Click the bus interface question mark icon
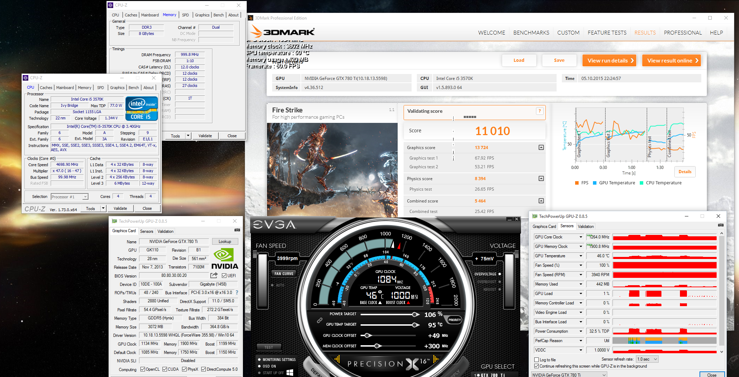The width and height of the screenshot is (739, 377). coord(237,293)
